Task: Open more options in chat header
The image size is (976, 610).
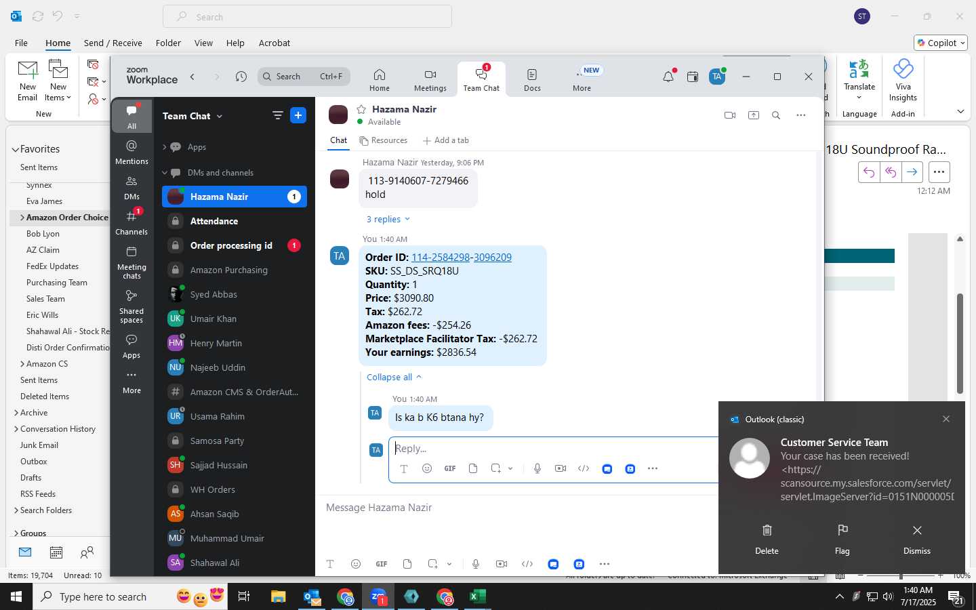Action: (801, 115)
